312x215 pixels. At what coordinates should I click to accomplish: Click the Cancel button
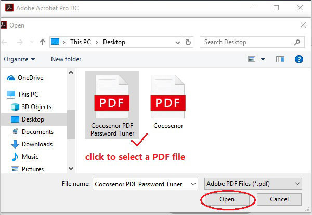coord(279,199)
